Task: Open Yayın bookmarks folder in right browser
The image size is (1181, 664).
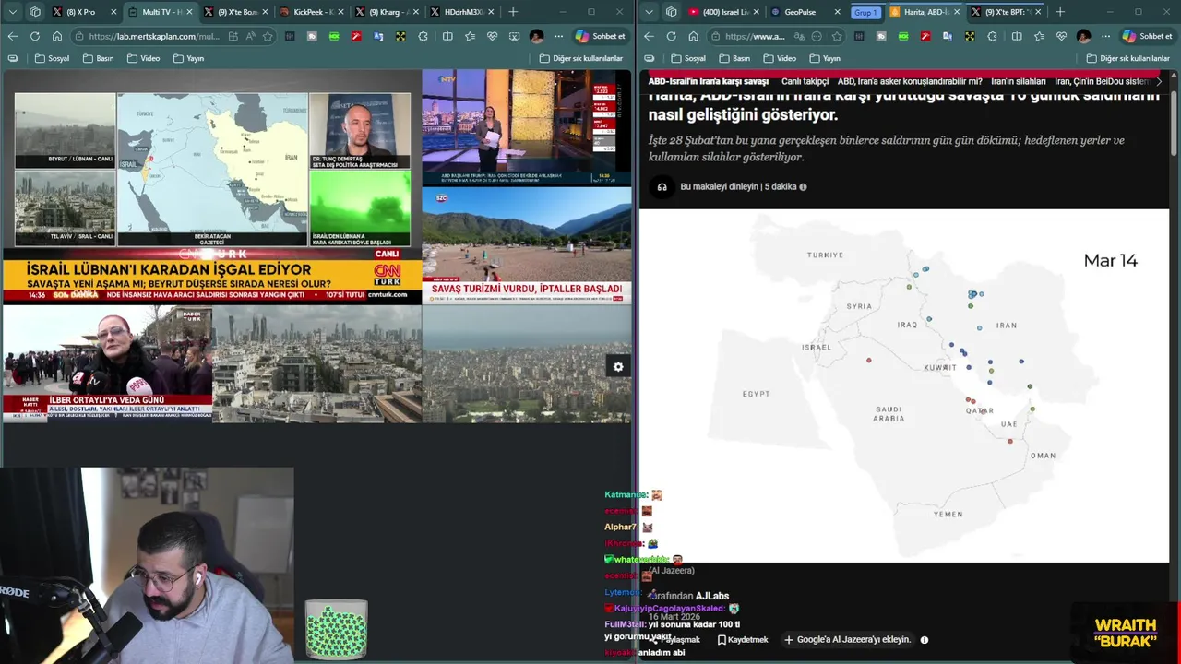Action: (x=824, y=58)
